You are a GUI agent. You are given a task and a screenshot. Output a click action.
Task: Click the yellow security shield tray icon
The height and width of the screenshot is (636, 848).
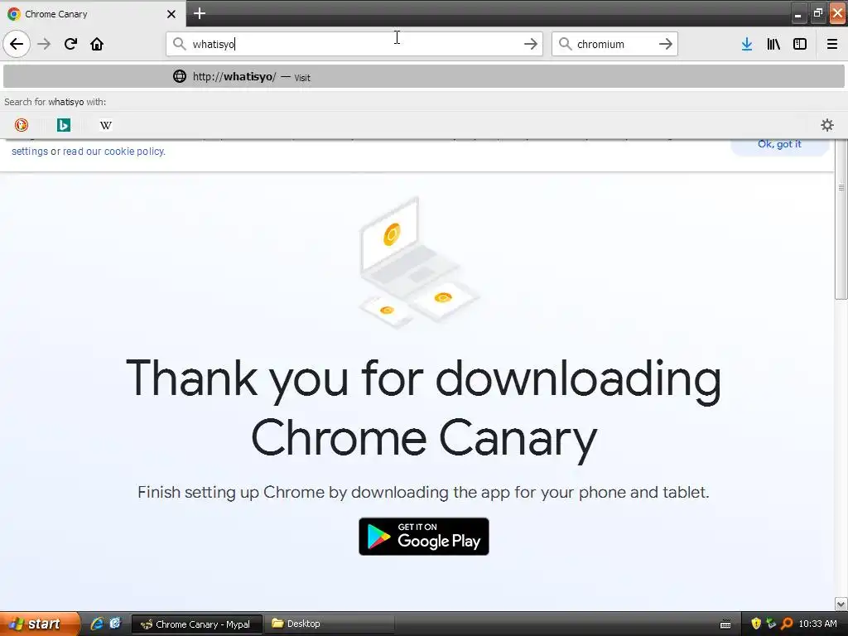(x=756, y=624)
